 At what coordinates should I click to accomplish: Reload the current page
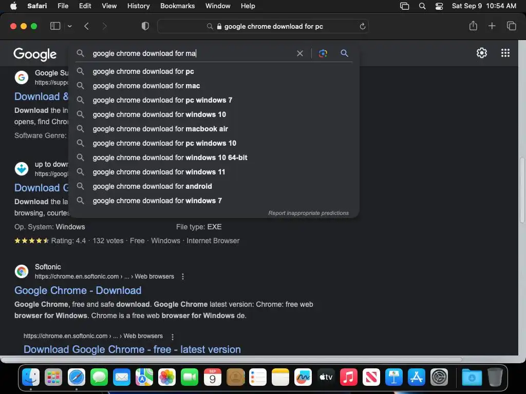coord(362,26)
